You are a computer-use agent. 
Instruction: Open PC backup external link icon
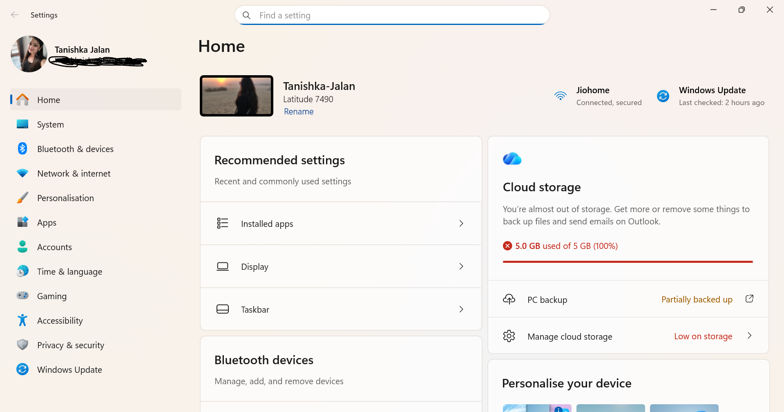click(749, 299)
